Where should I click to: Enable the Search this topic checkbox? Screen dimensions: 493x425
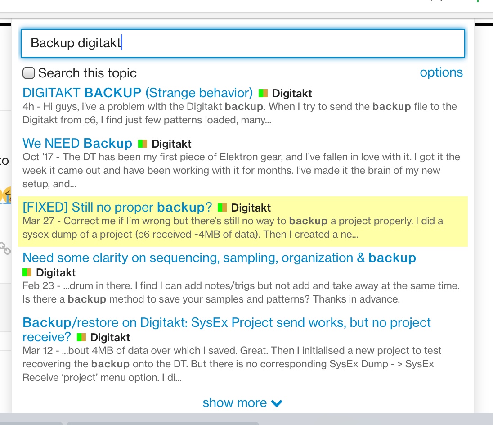(29, 73)
